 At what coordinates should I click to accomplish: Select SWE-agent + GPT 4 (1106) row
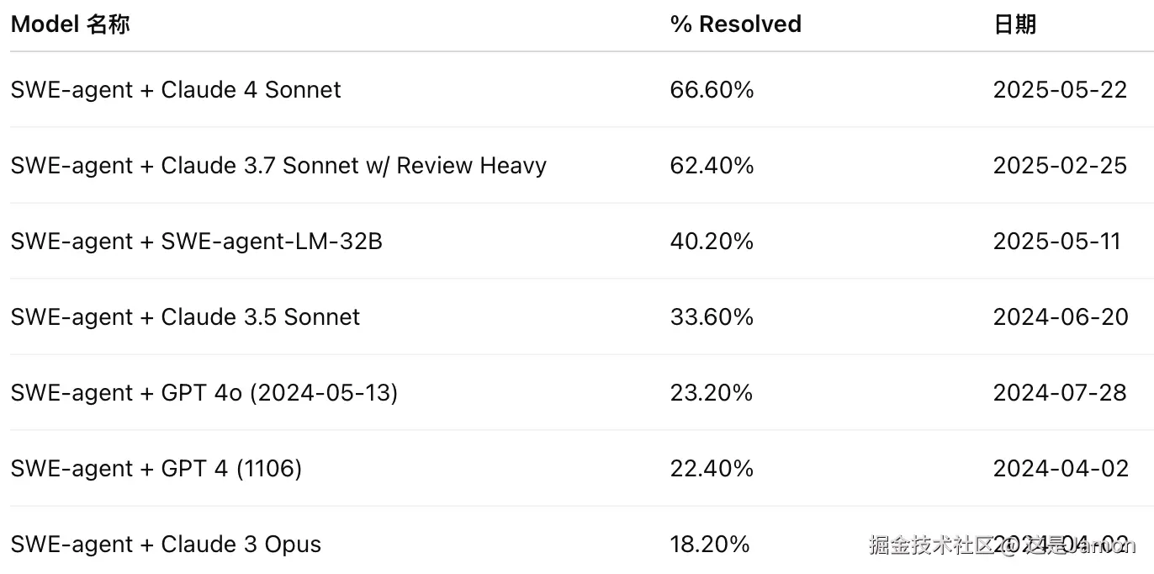coord(156,469)
